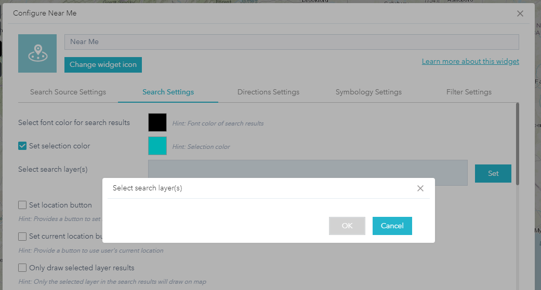Click hint about user's current location

click(91, 251)
